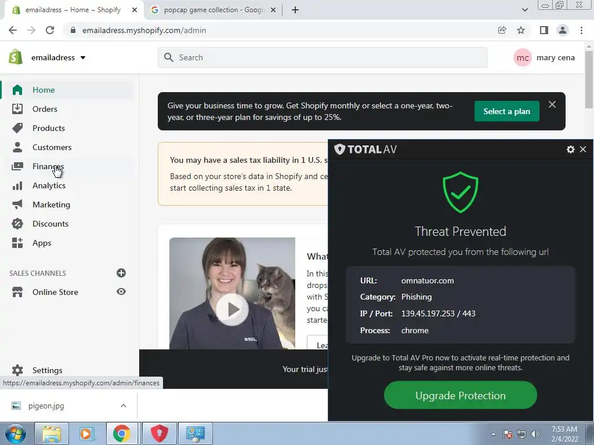Click the Apps grid icon
This screenshot has height=445, width=594.
17,243
